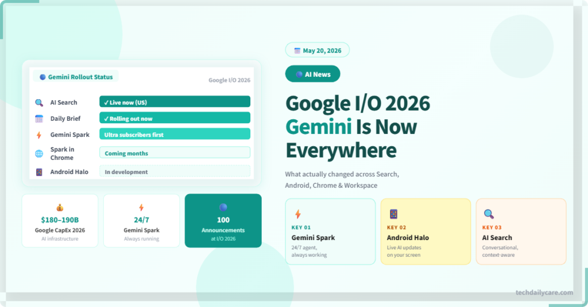Click the calendar icon beside May 20, 2026
588x307 pixels.
click(x=297, y=50)
